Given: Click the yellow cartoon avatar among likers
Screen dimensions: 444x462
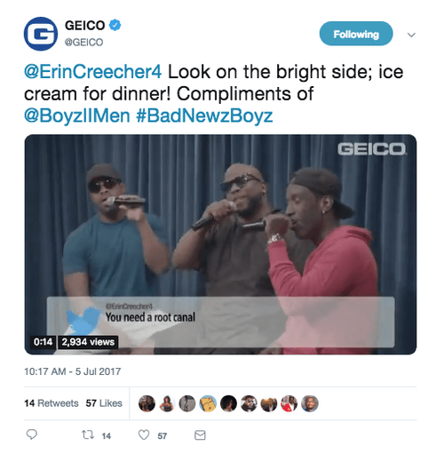Looking at the screenshot, I should [x=208, y=403].
